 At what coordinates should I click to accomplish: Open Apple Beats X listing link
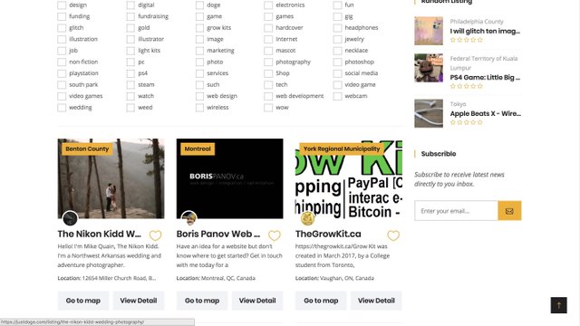pyautogui.click(x=486, y=114)
